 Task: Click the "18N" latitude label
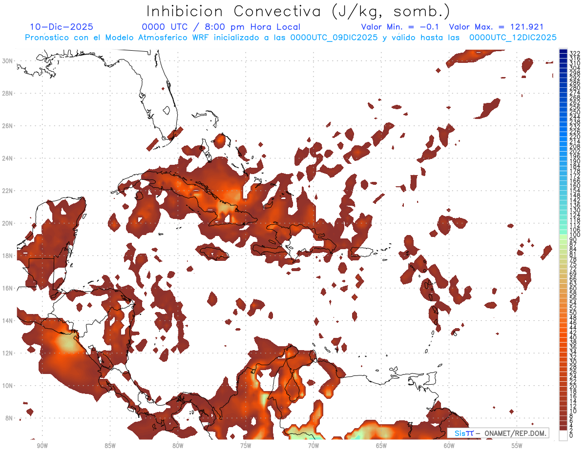[8, 255]
